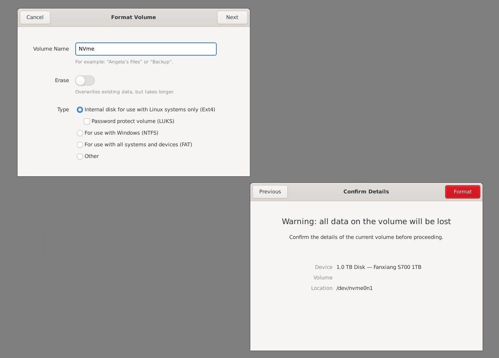
Task: Select the Ext4 Linux-only radio option
Action: (x=80, y=110)
